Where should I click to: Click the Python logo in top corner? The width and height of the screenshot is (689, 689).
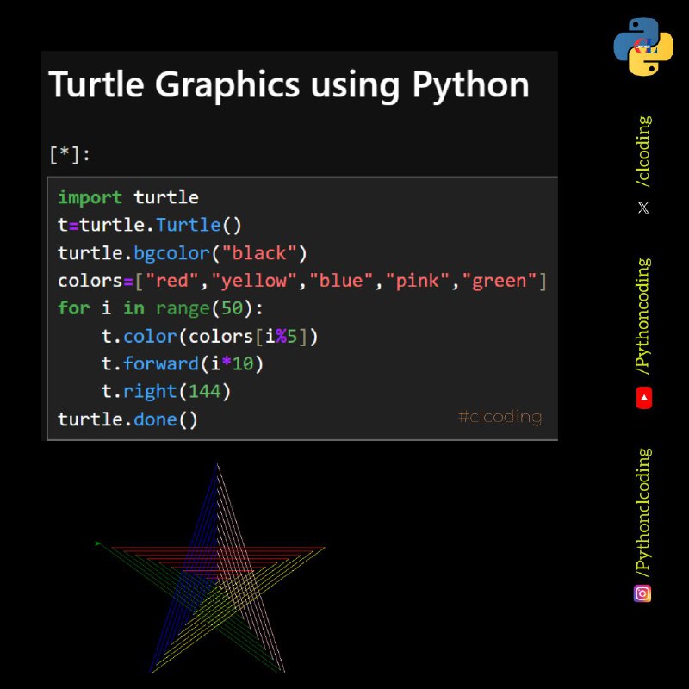coord(643,47)
